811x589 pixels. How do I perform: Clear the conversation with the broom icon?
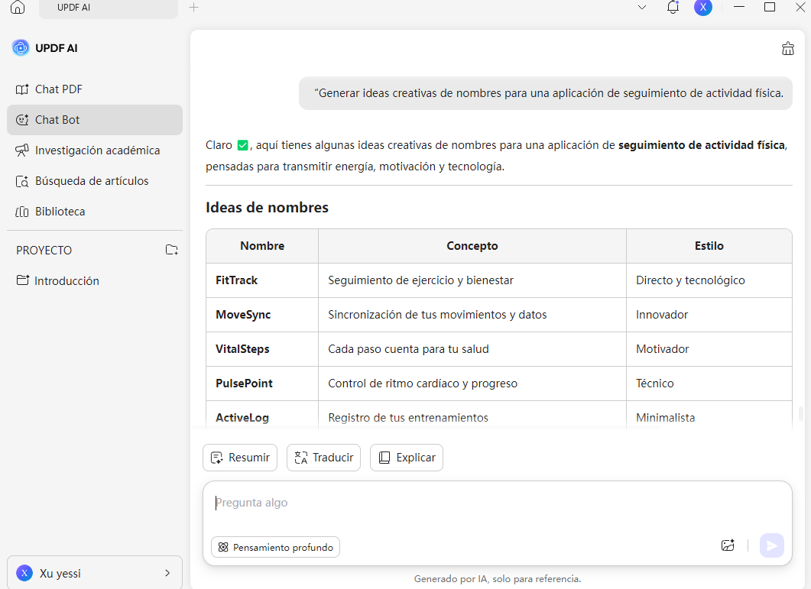coord(788,48)
